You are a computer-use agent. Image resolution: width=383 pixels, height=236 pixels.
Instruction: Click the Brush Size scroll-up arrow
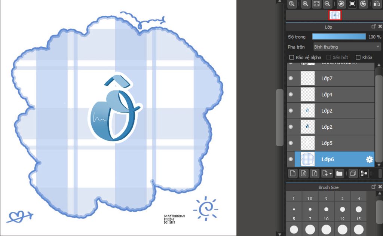coord(380,193)
